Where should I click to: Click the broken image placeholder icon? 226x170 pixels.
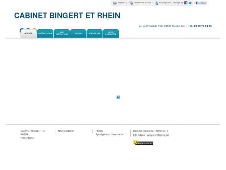(118, 97)
